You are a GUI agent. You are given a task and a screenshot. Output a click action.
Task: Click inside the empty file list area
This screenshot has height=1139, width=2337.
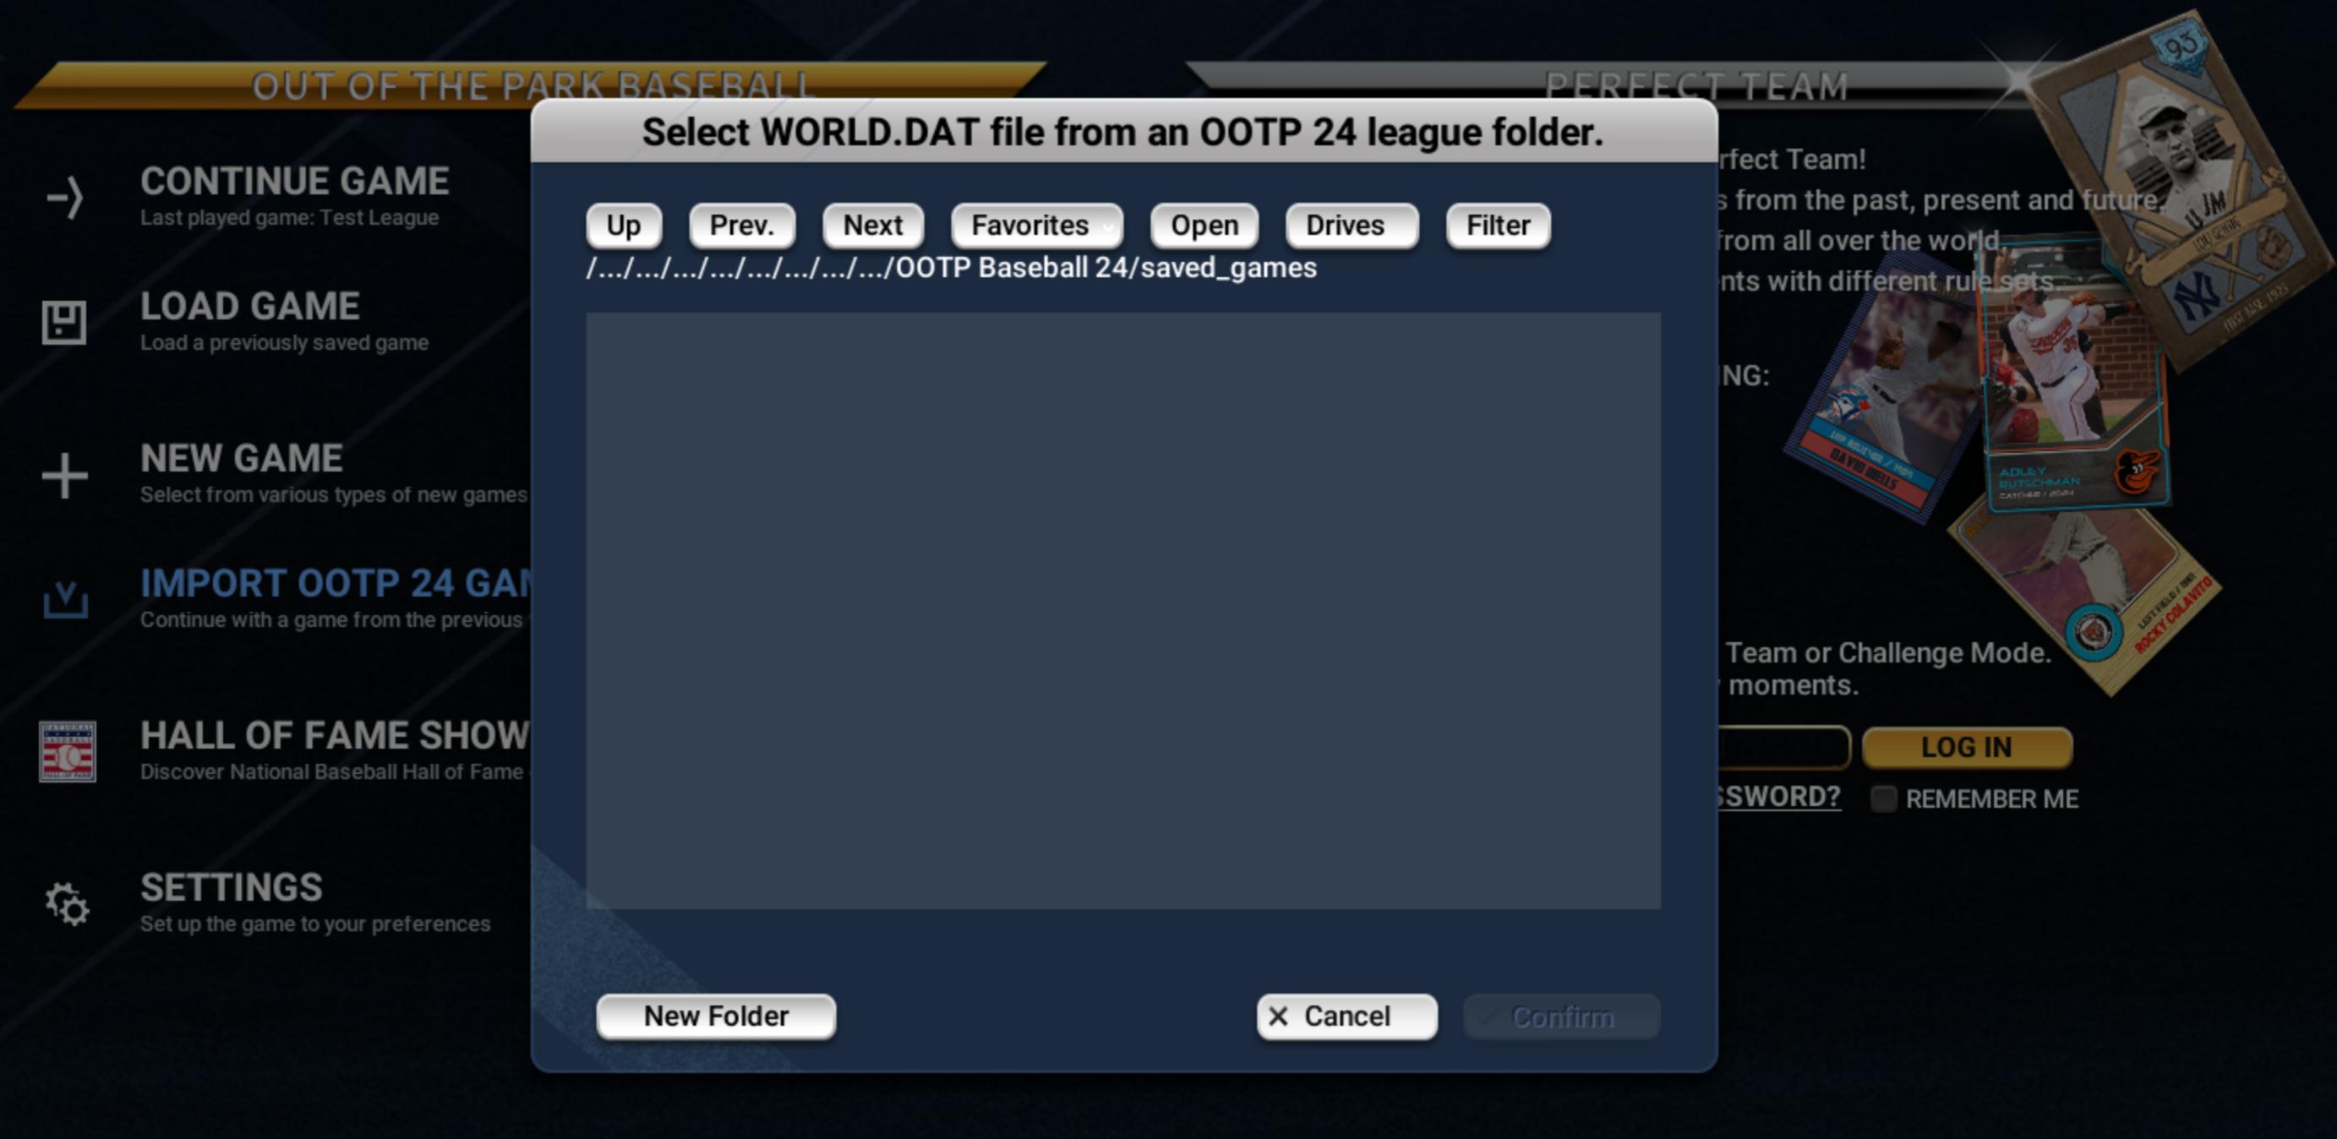click(1123, 610)
